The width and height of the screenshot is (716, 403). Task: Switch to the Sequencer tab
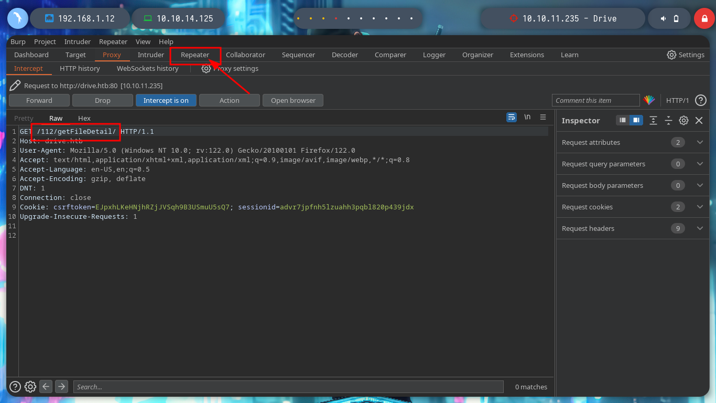click(x=298, y=55)
